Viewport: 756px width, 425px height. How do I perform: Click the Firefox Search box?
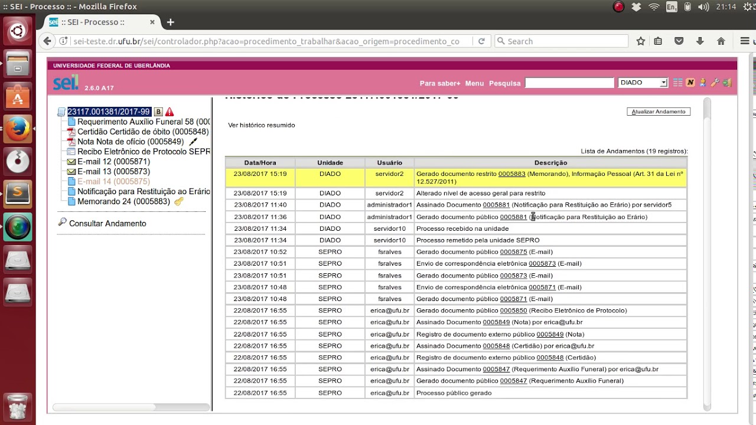pyautogui.click(x=561, y=41)
